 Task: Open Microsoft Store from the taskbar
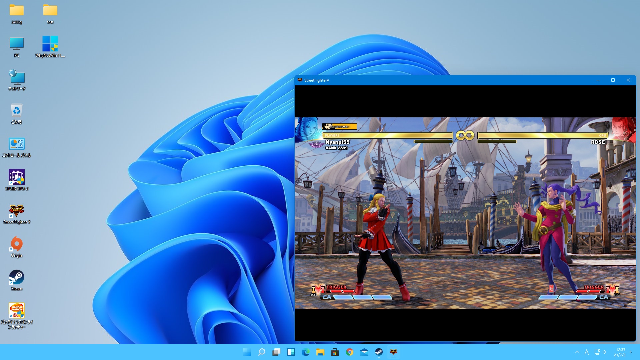[335, 352]
